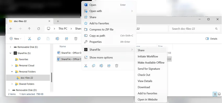Screen dimensions: 222x103
Task: Choose Open in Website
Action: click(x=151, y=99)
